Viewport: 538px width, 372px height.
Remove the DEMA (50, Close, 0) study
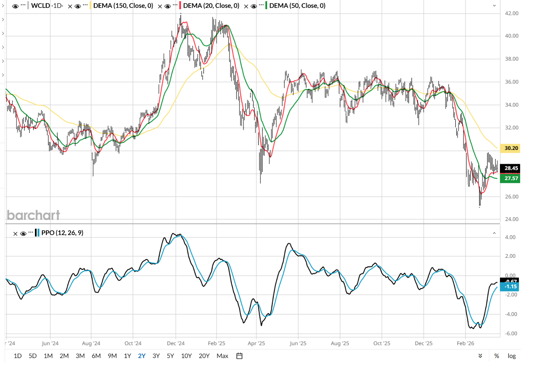pyautogui.click(x=246, y=6)
